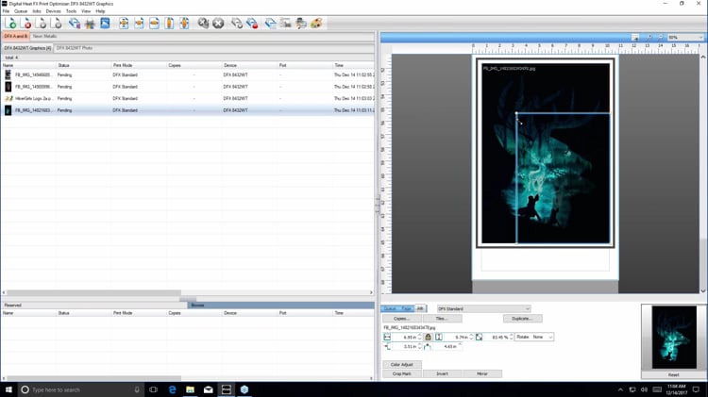
Task: Click the Copies... button
Action: click(401, 319)
